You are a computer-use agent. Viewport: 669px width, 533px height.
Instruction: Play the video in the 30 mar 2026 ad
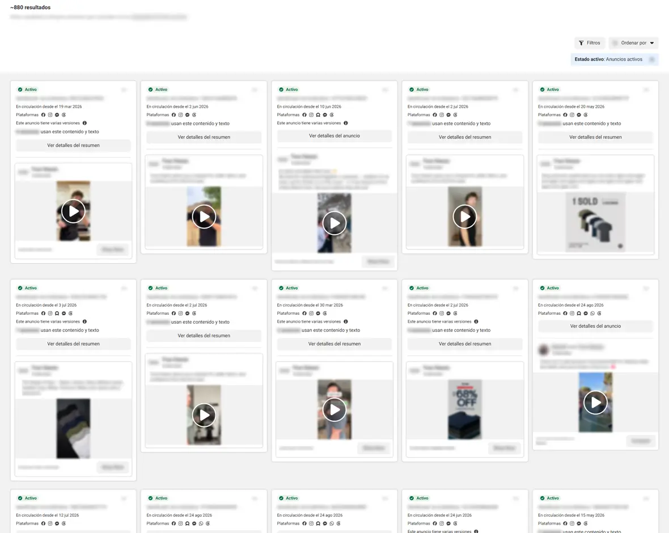(334, 409)
